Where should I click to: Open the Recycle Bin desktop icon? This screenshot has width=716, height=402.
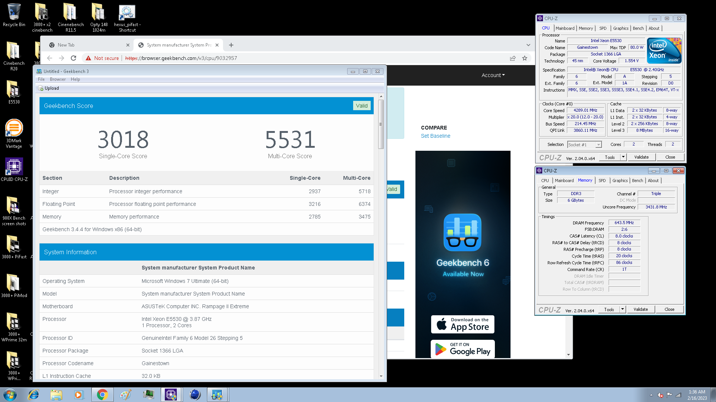click(14, 16)
